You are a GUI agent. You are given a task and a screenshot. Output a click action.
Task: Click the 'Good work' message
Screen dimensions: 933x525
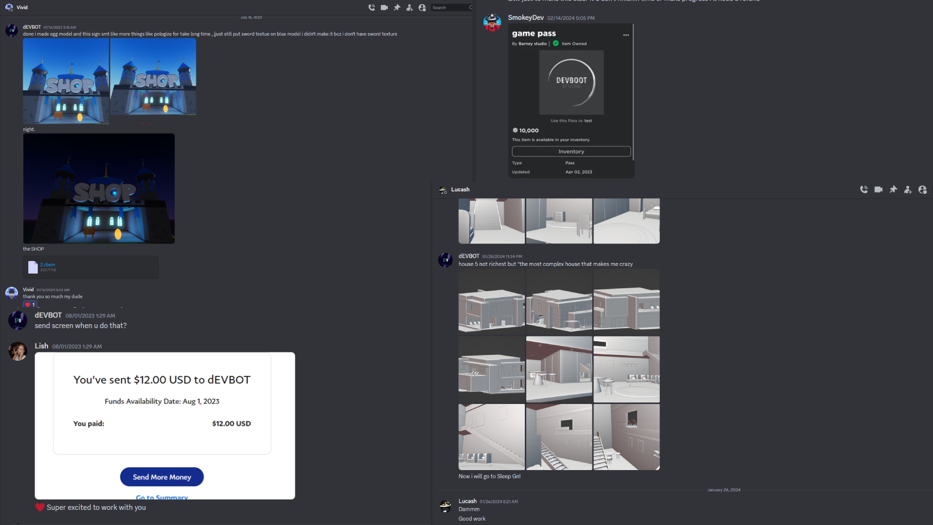pos(472,519)
